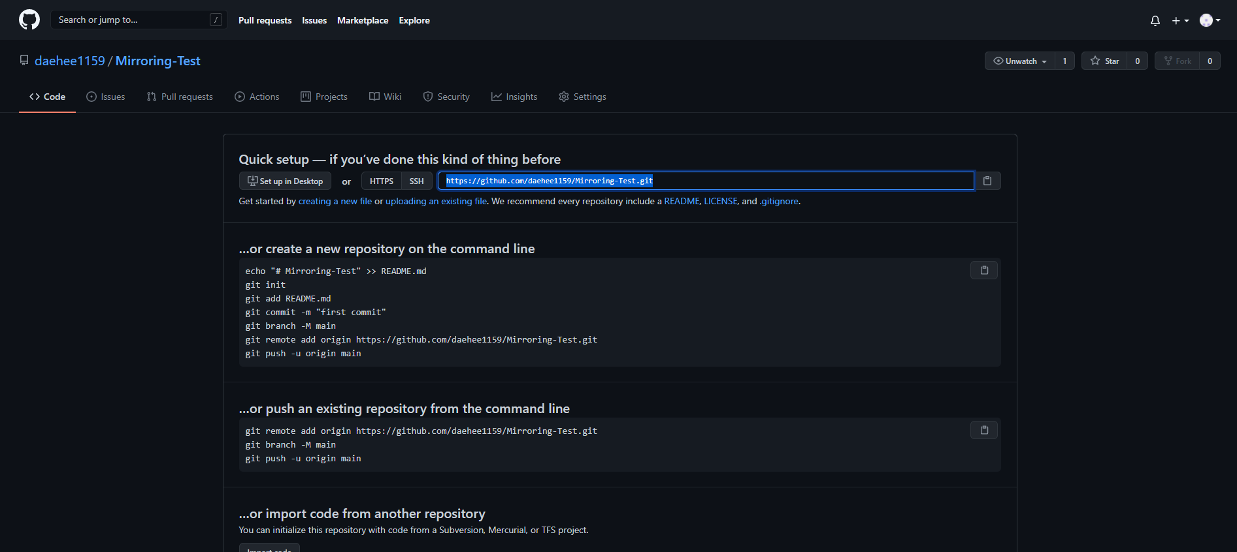This screenshot has height=552, width=1237.
Task: Follow the creating a new file link
Action: click(335, 201)
